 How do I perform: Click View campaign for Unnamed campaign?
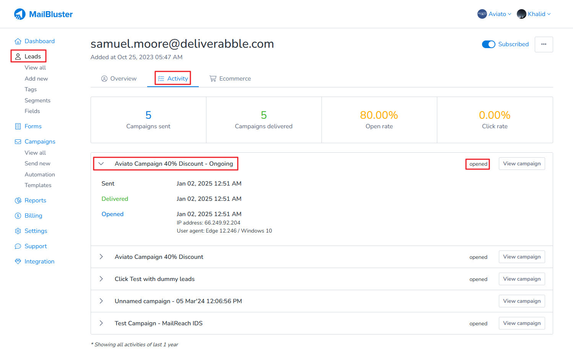click(521, 301)
